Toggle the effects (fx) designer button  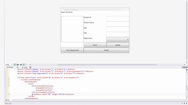coord(15,65)
